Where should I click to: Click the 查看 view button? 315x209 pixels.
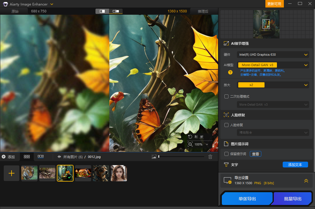256,154
